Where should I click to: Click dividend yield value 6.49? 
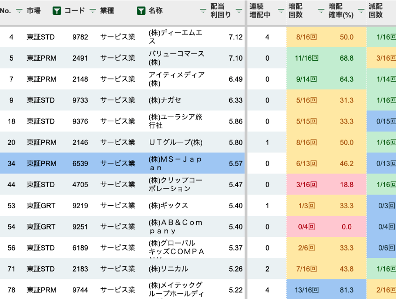click(236, 79)
